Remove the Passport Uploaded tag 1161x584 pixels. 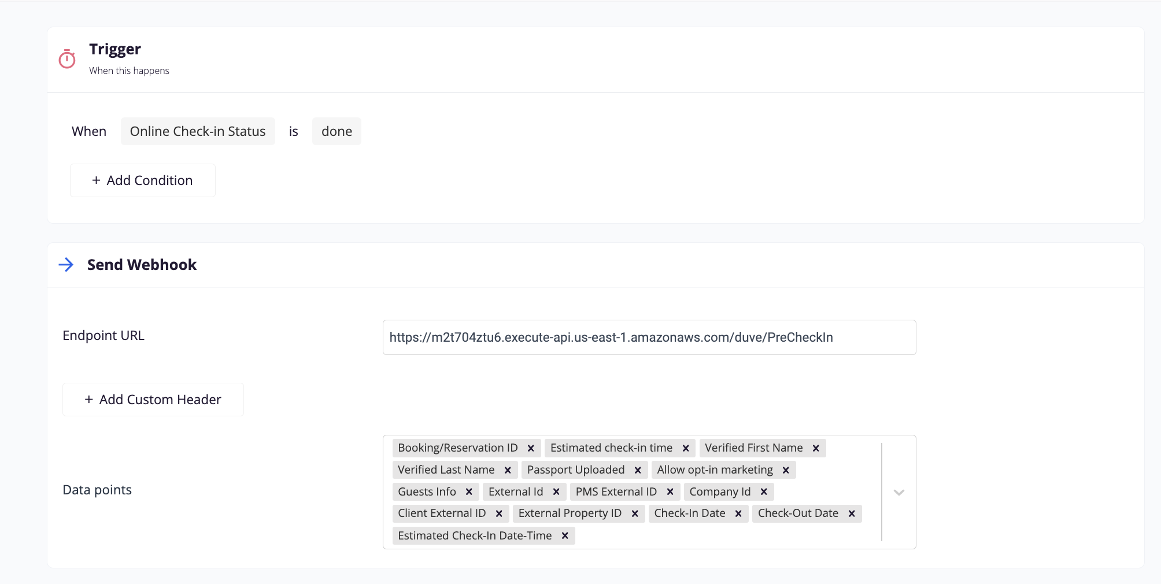pos(638,470)
